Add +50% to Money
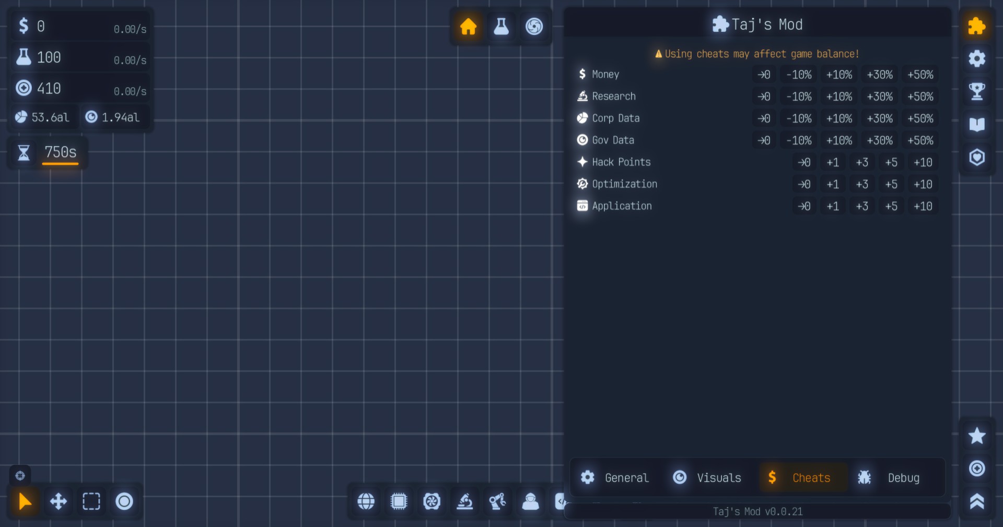1003x527 pixels. pyautogui.click(x=920, y=75)
